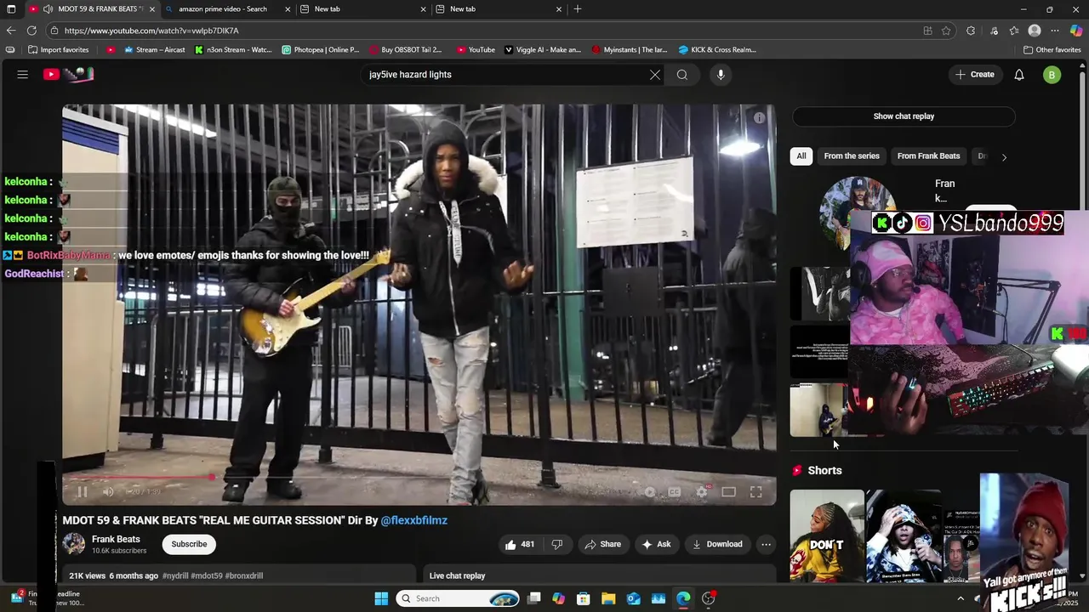Share the video
Image resolution: width=1089 pixels, height=612 pixels.
(x=602, y=544)
